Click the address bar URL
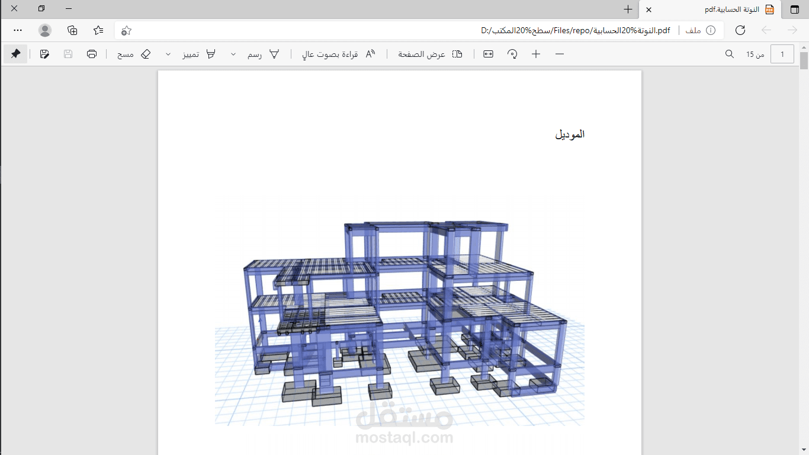Viewport: 809px width, 455px height. click(x=575, y=30)
